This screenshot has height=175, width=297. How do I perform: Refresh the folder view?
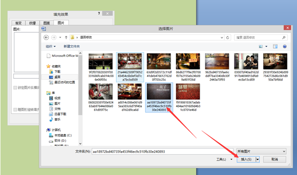click(x=228, y=38)
